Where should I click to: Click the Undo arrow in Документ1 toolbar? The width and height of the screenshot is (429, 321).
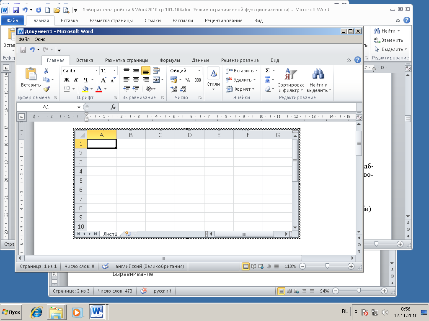(32, 50)
